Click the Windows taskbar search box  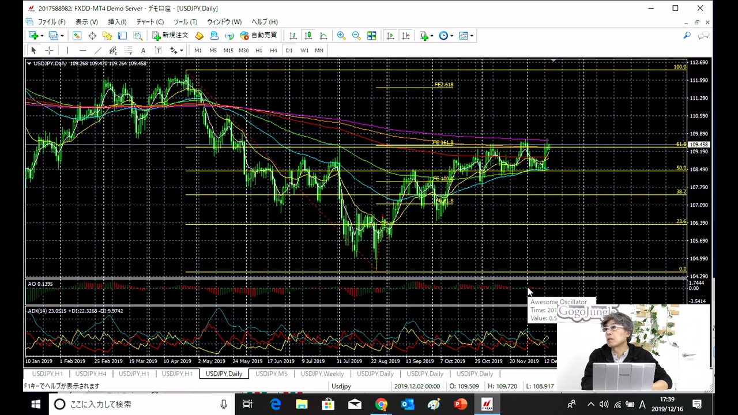pos(138,404)
